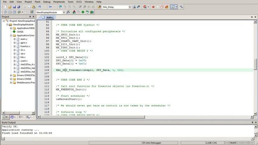Select the Books tab at panel bottom
The image size is (258, 145).
tap(14, 117)
